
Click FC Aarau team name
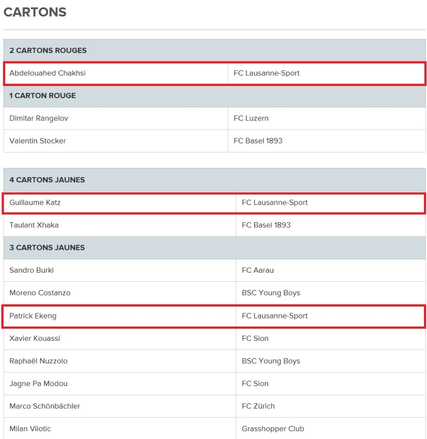tap(258, 270)
